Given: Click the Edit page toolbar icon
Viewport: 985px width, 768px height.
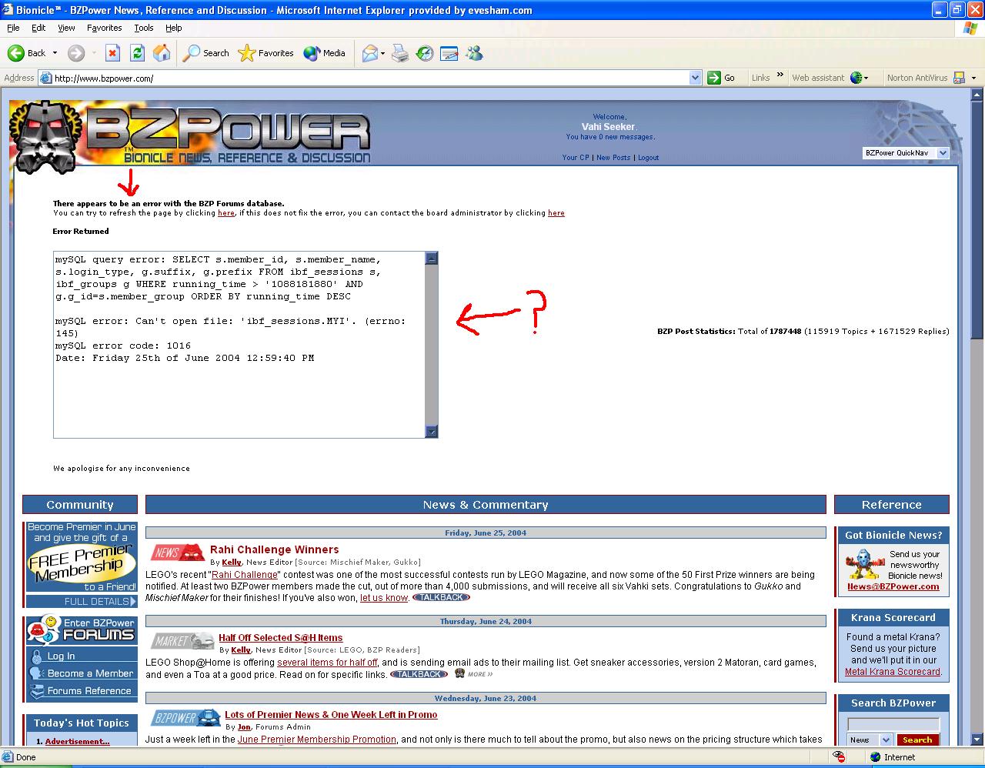Looking at the screenshot, I should (x=449, y=53).
